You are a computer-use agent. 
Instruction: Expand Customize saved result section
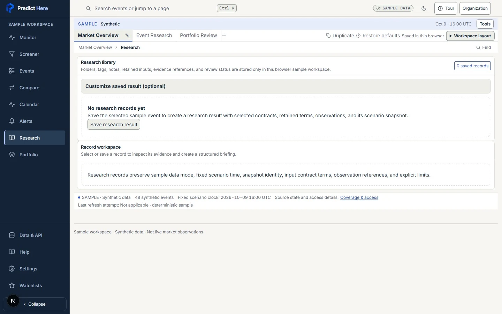pyautogui.click(x=286, y=86)
